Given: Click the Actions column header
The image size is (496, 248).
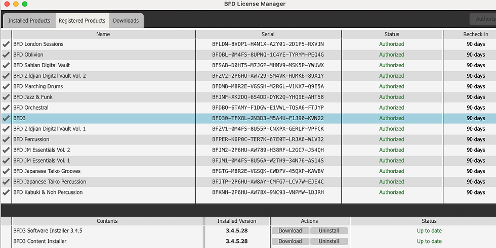Looking at the screenshot, I should [309, 221].
